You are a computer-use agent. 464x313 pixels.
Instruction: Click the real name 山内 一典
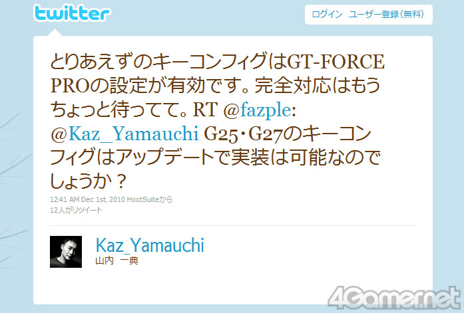click(116, 261)
